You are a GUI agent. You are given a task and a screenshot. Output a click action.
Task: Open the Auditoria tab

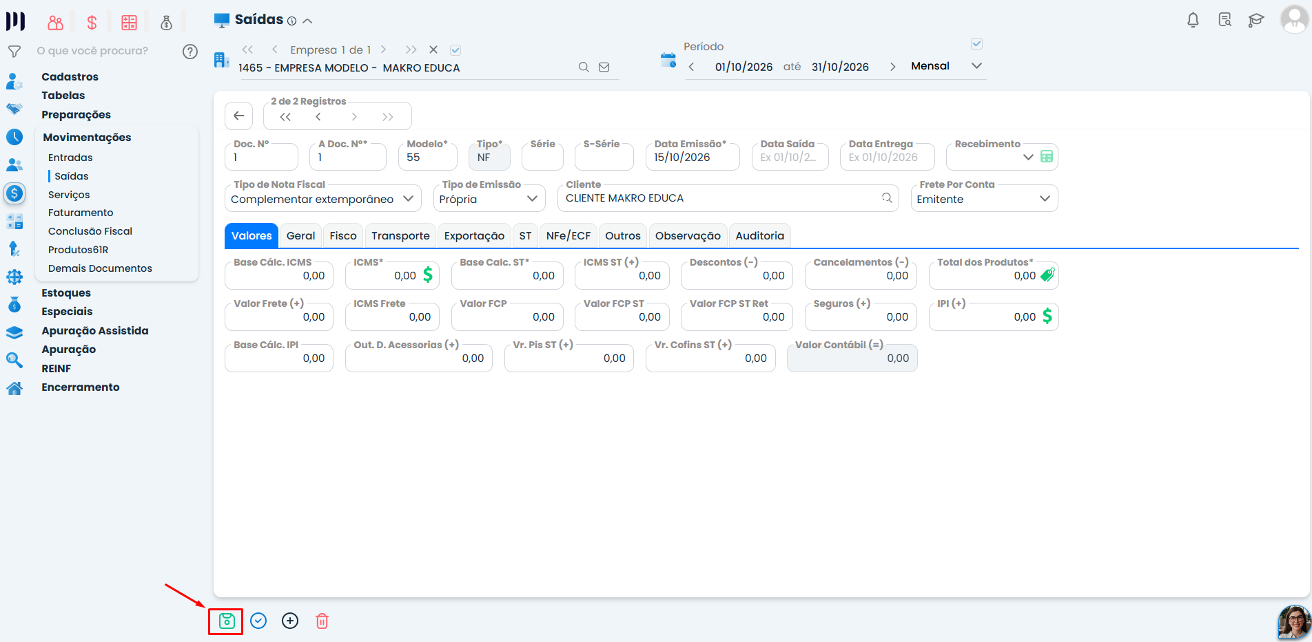(x=760, y=235)
